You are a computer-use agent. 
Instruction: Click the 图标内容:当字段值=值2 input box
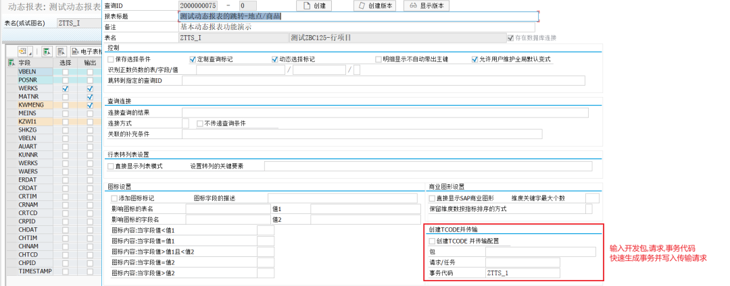(266, 262)
